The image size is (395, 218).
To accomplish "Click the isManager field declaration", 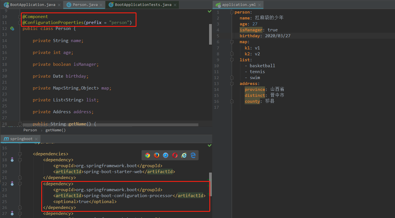I will pos(66,64).
